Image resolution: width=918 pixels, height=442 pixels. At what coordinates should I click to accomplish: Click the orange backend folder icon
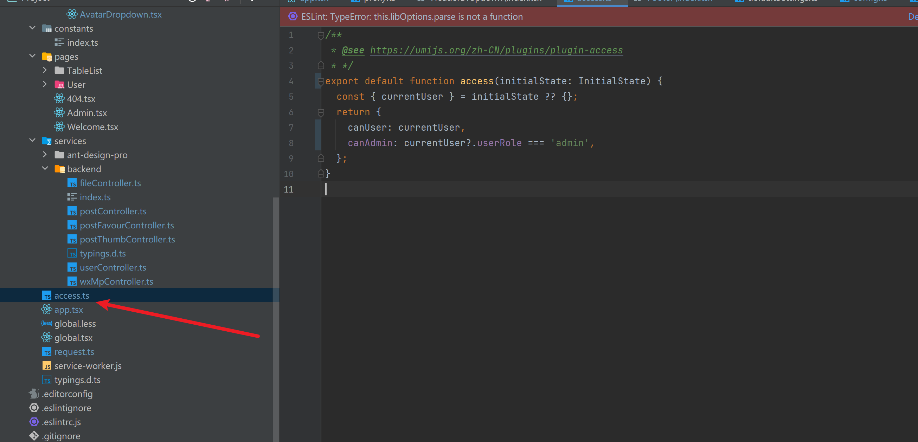pos(59,169)
